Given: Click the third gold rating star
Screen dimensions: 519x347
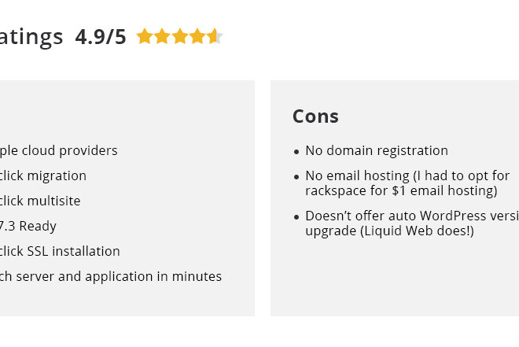Looking at the screenshot, I should 180,36.
